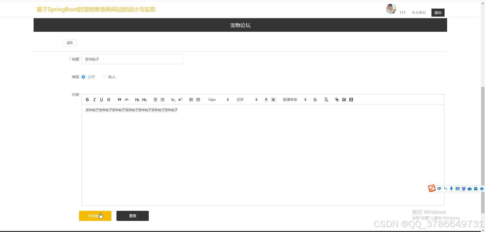Image resolution: width=485 pixels, height=232 pixels.
Task: Apply Heading 2 style
Action: click(144, 100)
